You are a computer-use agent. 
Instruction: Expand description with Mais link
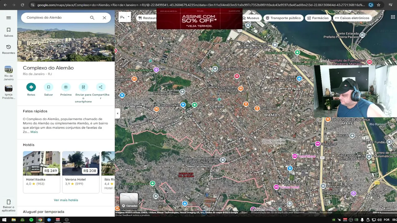pyautogui.click(x=34, y=132)
